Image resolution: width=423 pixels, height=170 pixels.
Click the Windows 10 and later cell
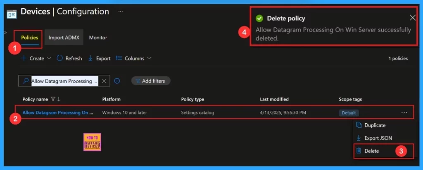(124, 113)
